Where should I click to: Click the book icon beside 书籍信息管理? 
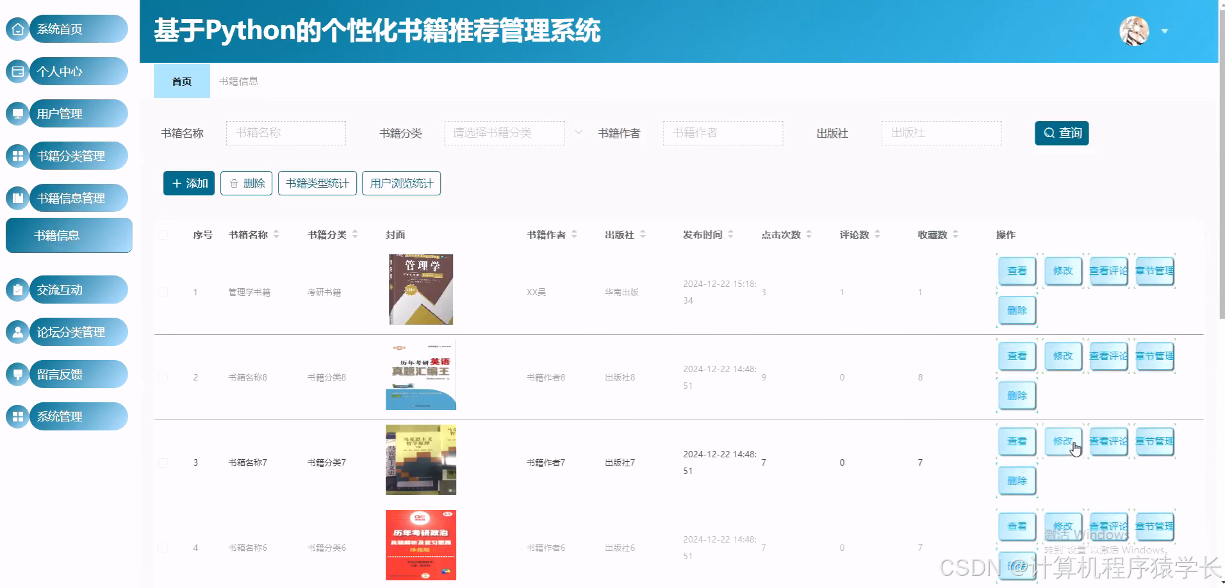18,198
